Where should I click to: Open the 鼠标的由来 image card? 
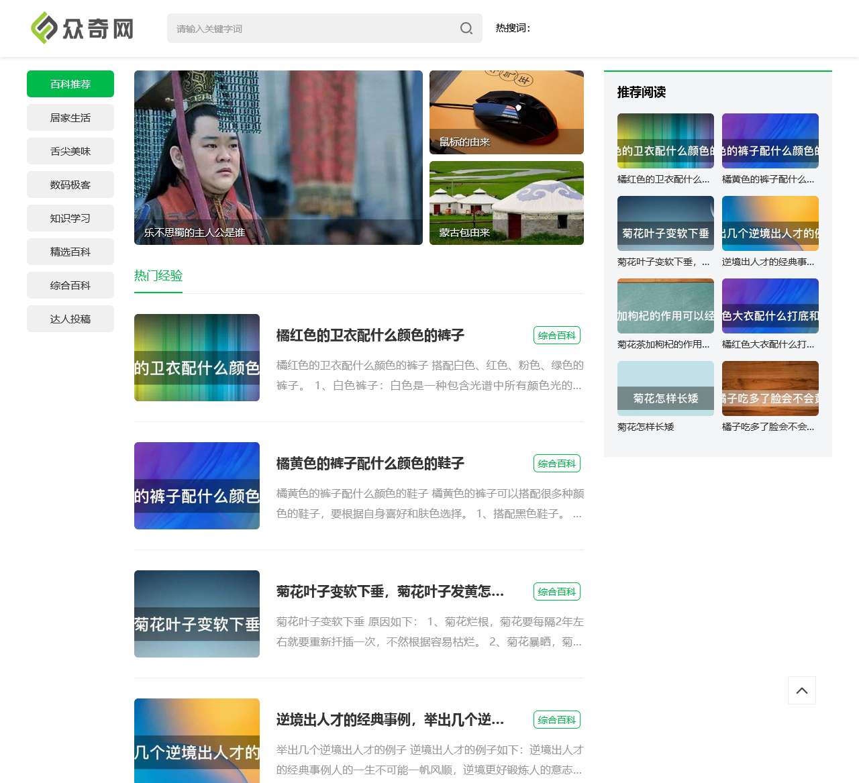507,112
